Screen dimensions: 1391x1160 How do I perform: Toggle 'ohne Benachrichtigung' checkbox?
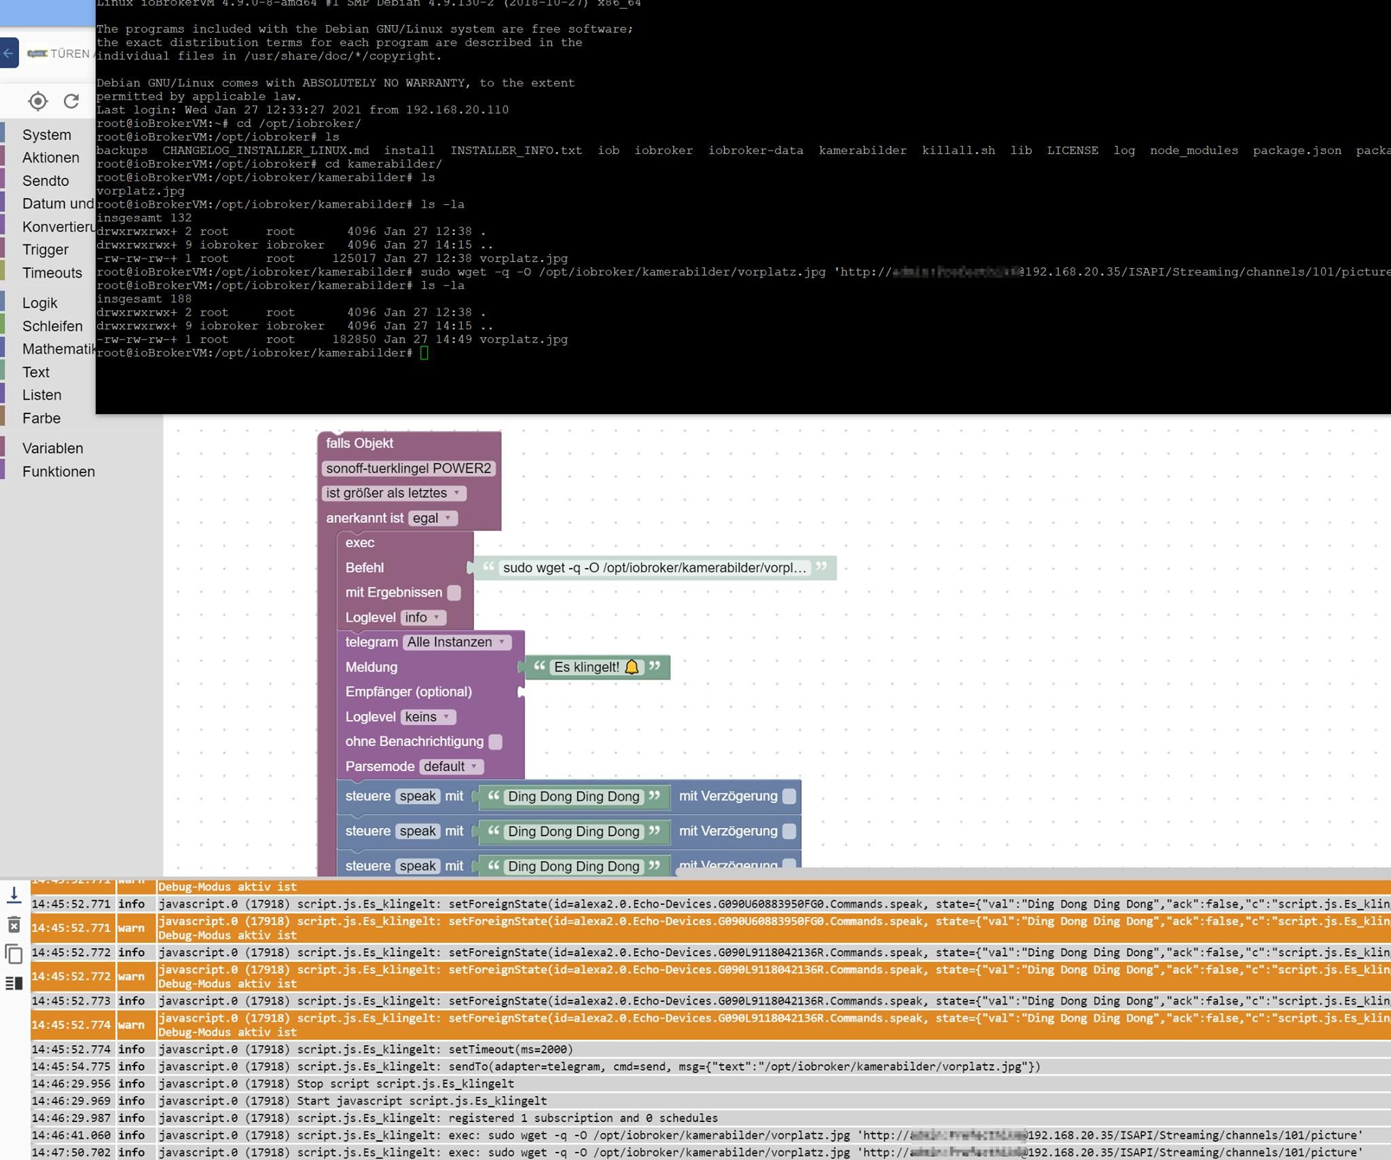point(496,742)
